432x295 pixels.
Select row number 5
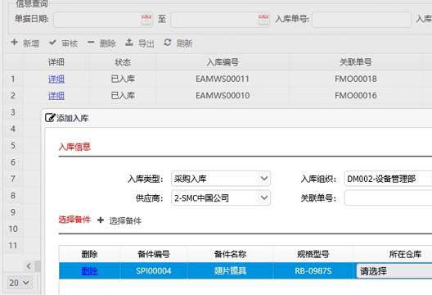12,145
